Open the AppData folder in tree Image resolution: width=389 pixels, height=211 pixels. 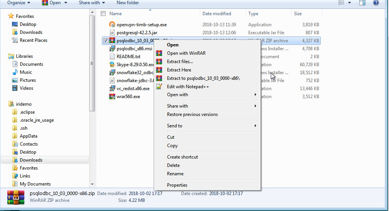29,136
